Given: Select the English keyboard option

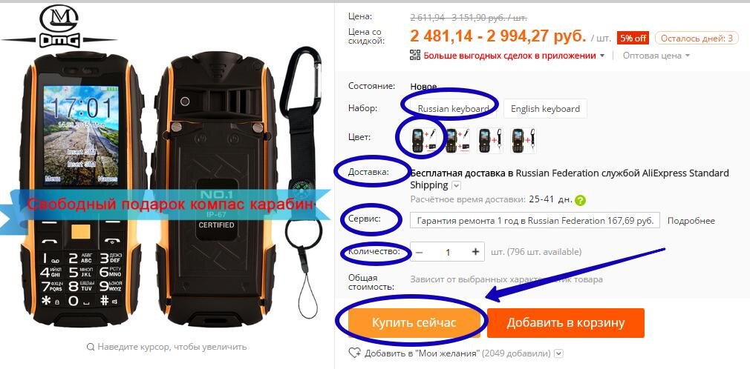Looking at the screenshot, I should click(x=545, y=108).
